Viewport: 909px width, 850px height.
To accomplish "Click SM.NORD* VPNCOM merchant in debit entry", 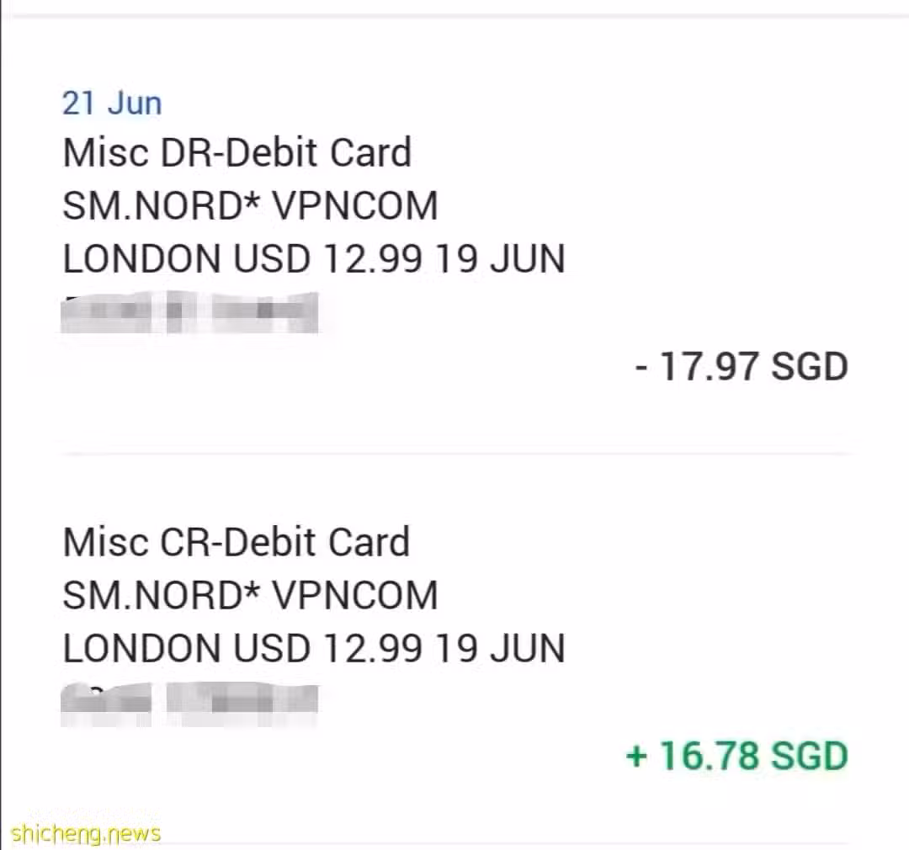I will 250,206.
